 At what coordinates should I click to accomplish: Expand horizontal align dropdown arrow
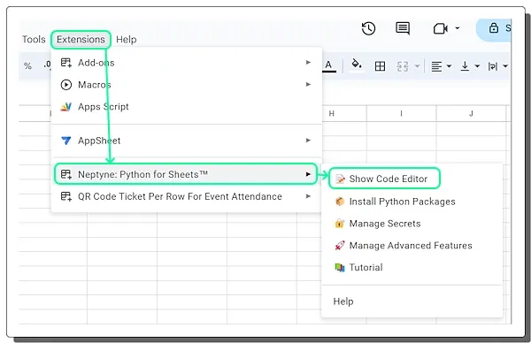click(x=449, y=66)
